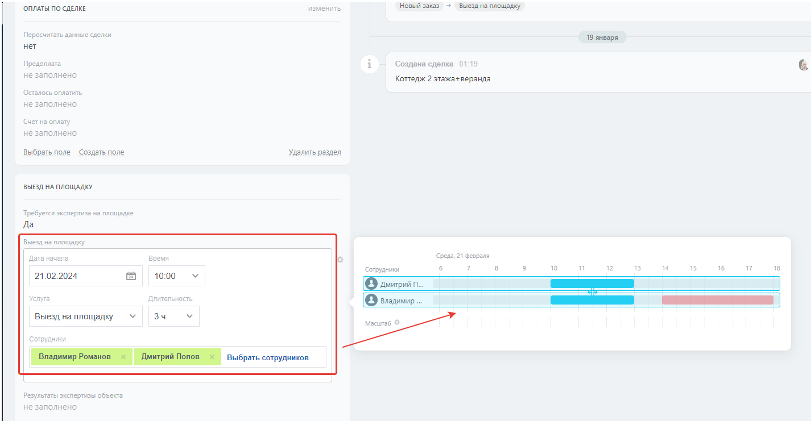Image resolution: width=811 pixels, height=421 pixels.
Task: Click the avatar icon in Дмитрий П… schedule row
Action: [371, 284]
